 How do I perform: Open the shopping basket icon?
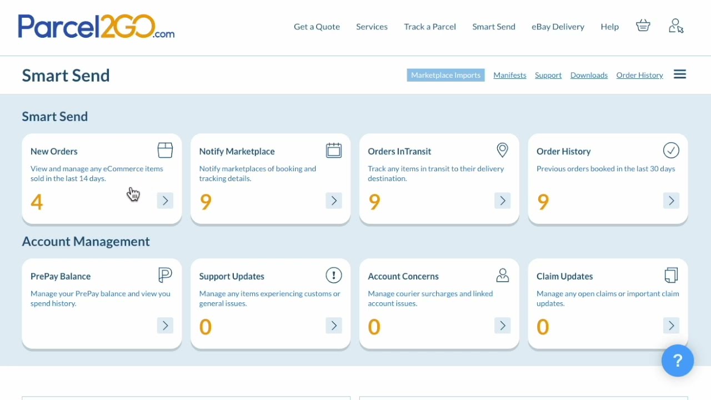pyautogui.click(x=643, y=26)
